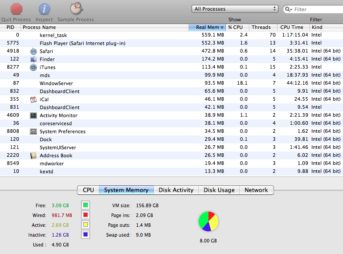The image size is (343, 254).
Task: Click the Wired 981.7 MB value
Action: tap(62, 215)
